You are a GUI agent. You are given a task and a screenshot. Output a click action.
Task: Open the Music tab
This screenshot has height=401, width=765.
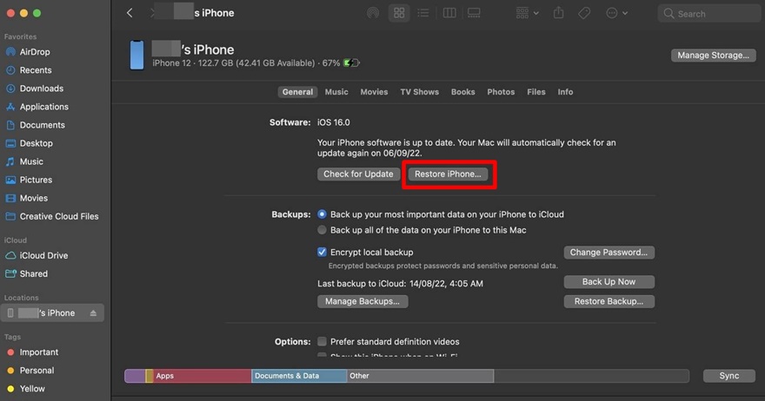(336, 92)
